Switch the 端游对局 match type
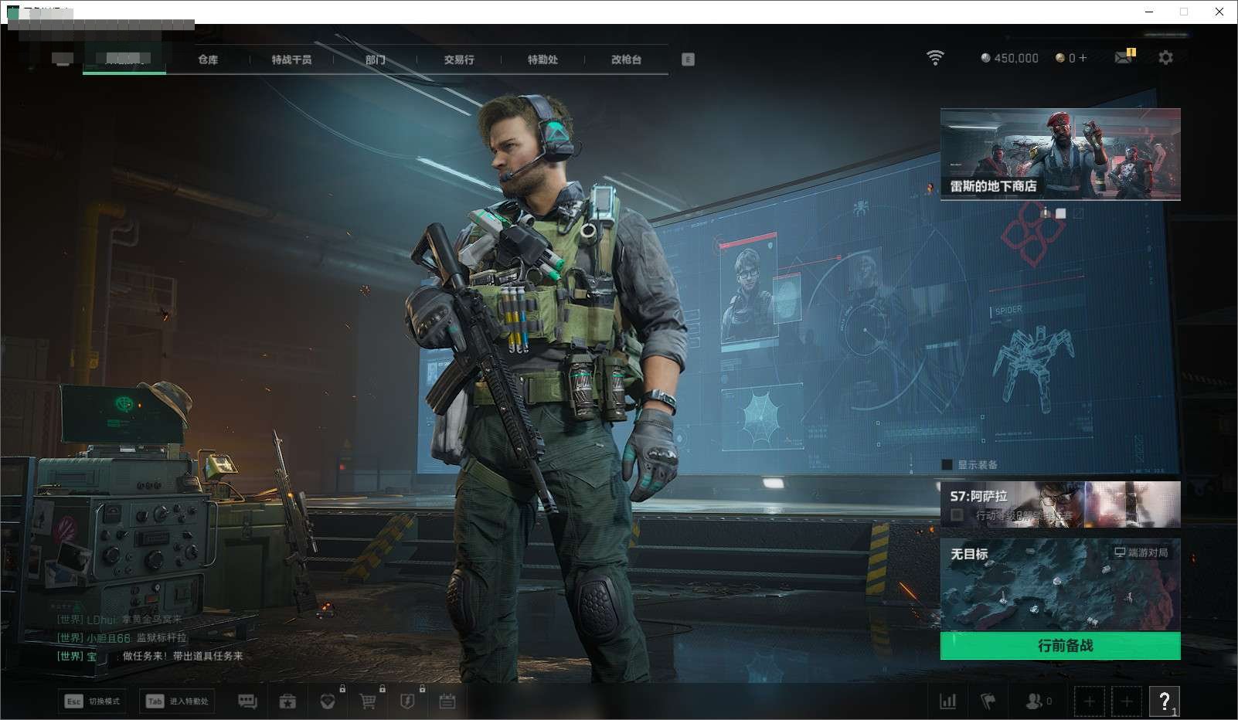The width and height of the screenshot is (1238, 720). [1141, 552]
